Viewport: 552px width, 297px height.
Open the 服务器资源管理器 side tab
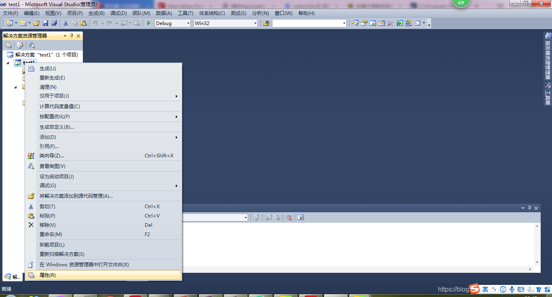[548, 56]
